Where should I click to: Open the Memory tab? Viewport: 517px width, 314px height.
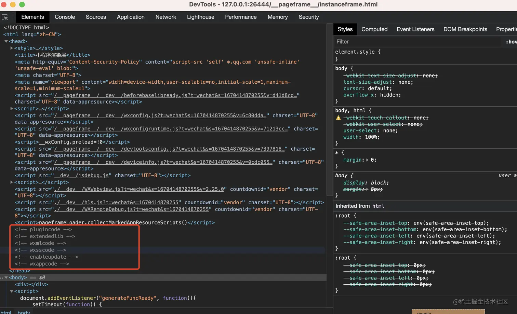[278, 17]
